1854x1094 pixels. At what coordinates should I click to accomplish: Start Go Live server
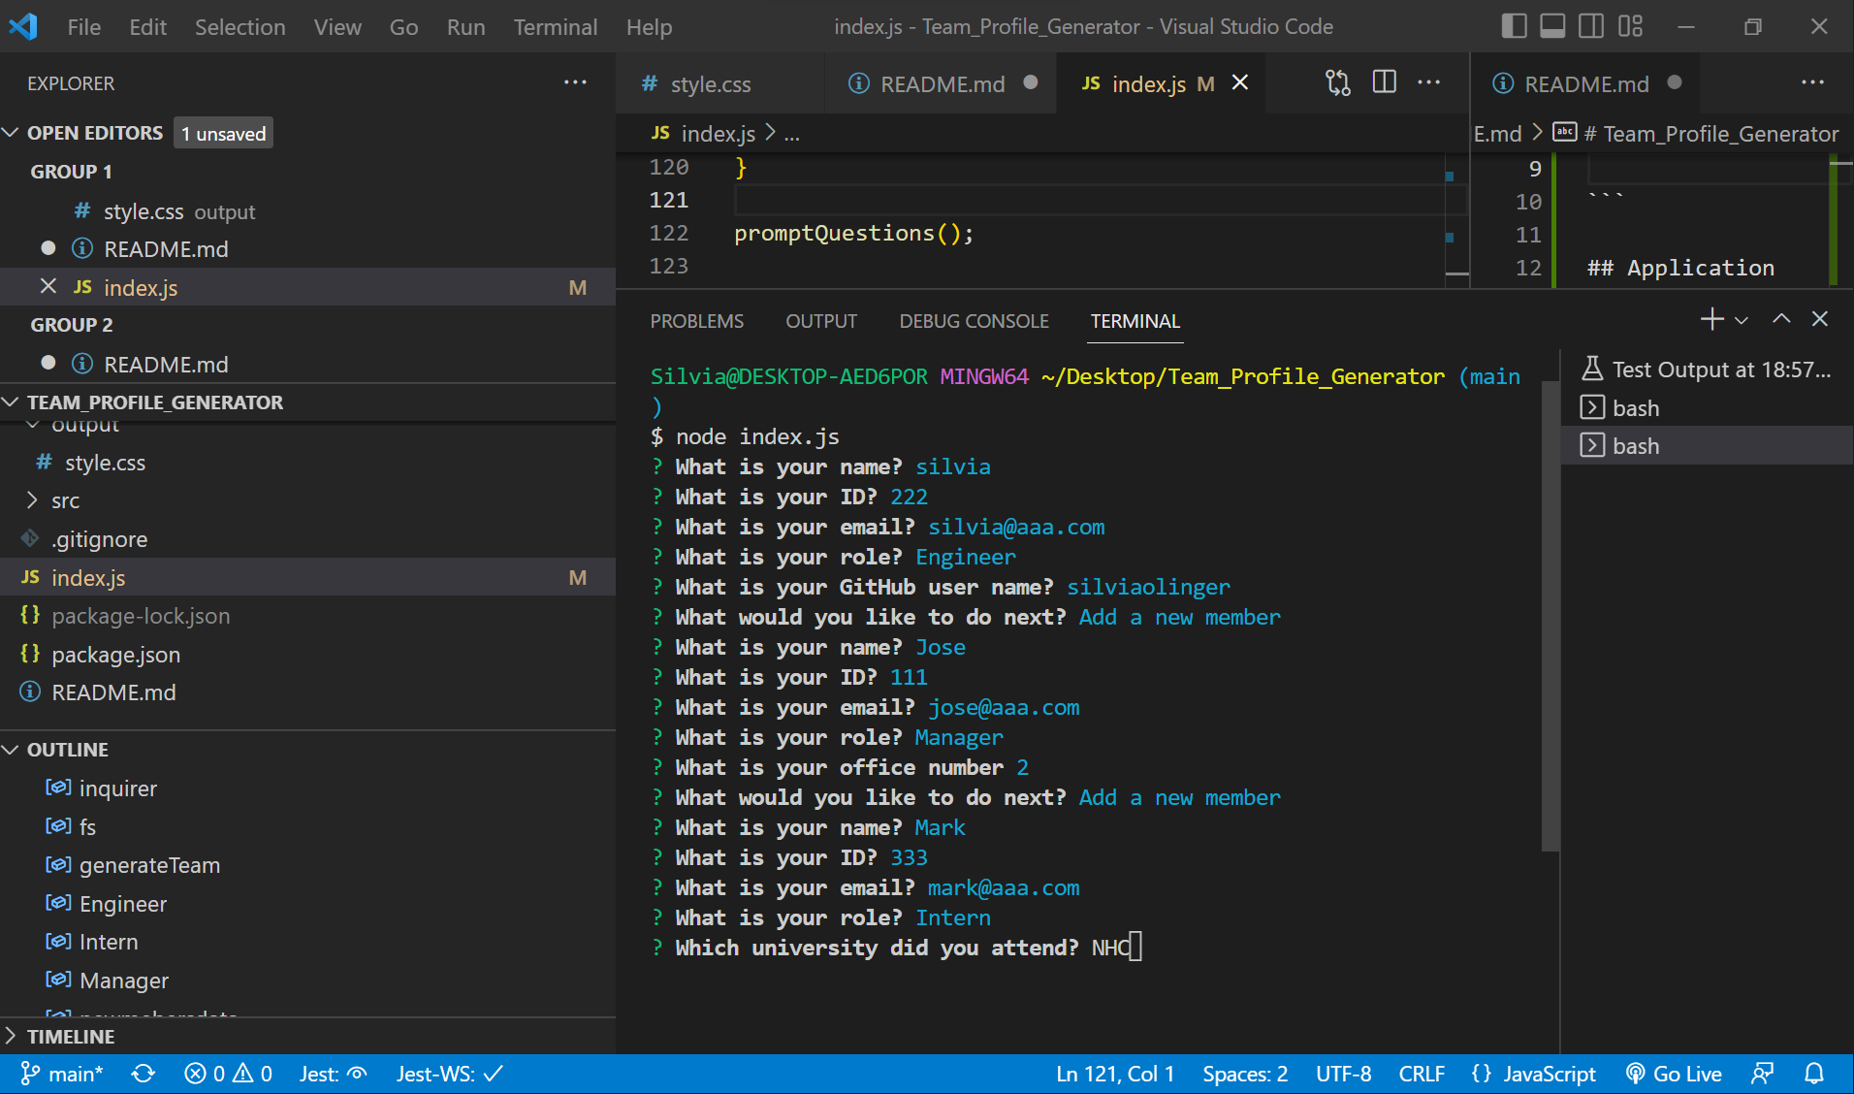tap(1675, 1074)
